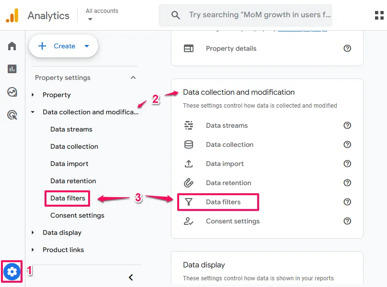Viewport: 387px width, 287px height.
Task: Click the Google apps grid icon
Action: (379, 15)
